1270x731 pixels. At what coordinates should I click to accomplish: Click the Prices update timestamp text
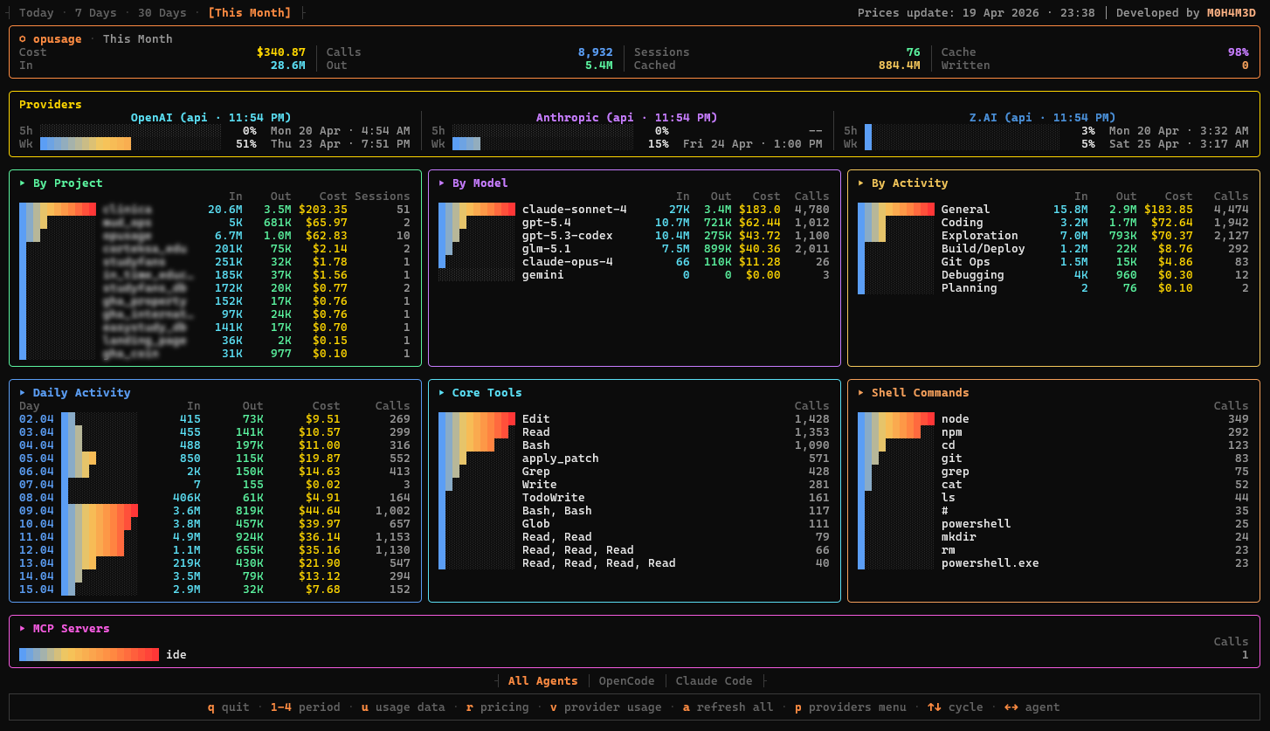pyautogui.click(x=976, y=13)
